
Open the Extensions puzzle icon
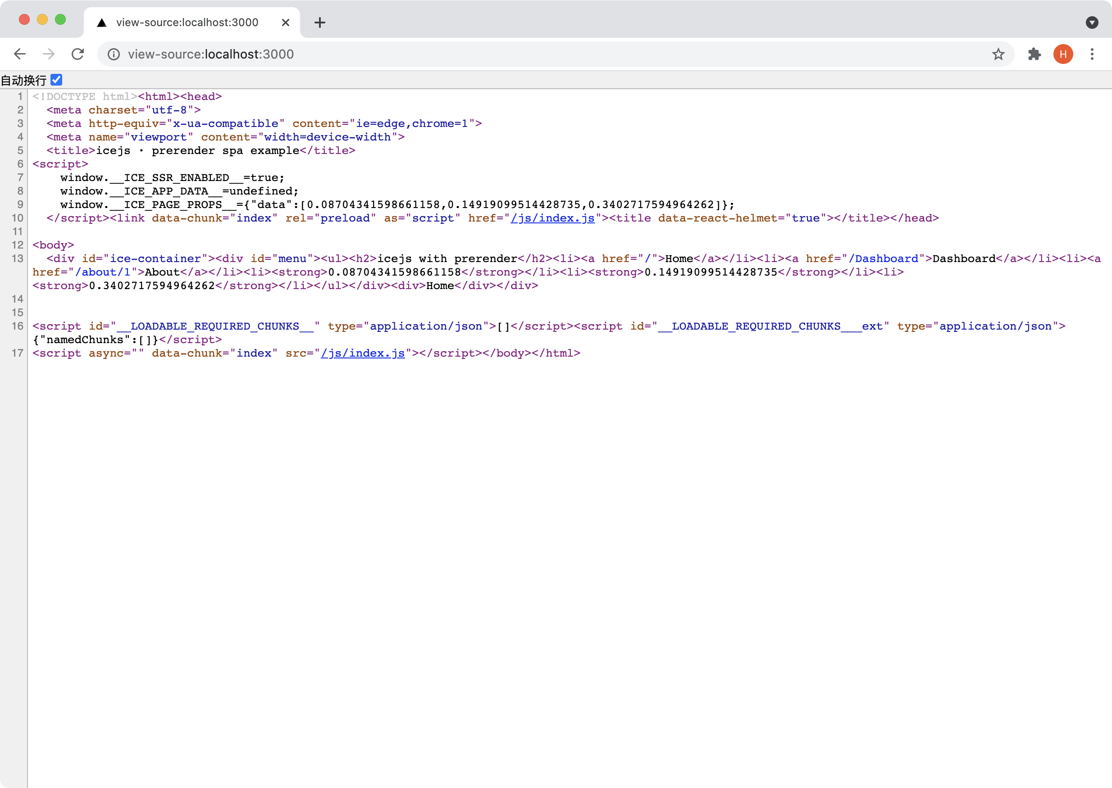(x=1035, y=54)
